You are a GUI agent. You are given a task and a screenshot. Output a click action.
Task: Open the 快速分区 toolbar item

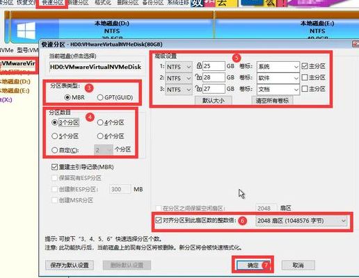pyautogui.click(x=52, y=3)
